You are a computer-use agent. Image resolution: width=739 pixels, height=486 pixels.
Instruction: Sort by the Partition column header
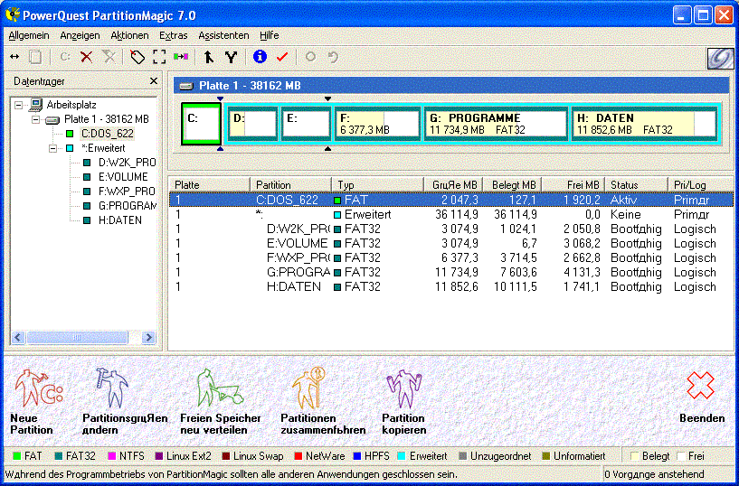pos(290,184)
